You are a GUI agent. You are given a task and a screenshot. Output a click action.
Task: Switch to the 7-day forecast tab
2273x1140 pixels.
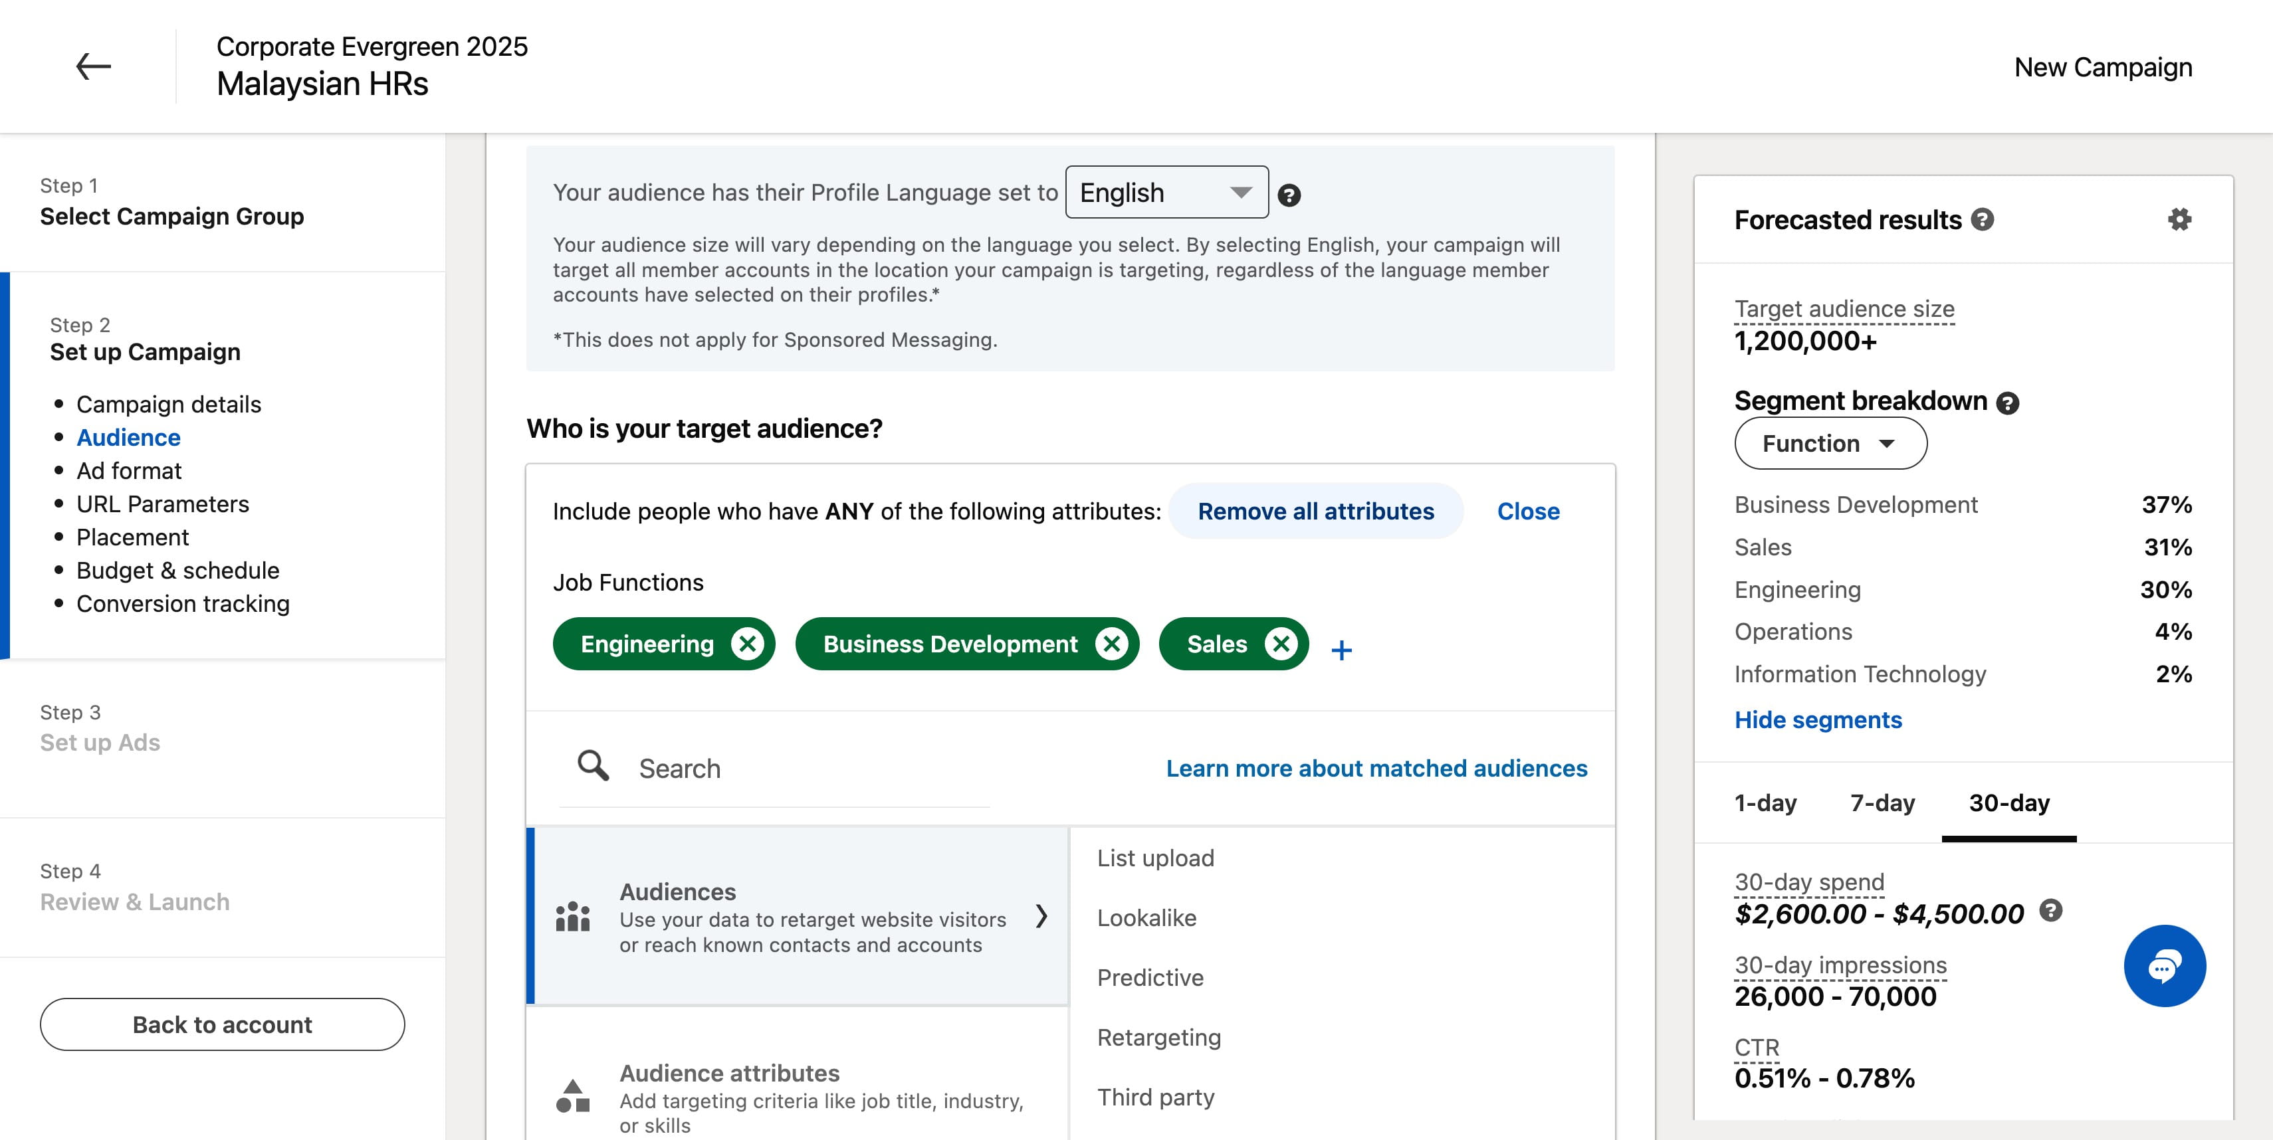tap(1882, 803)
